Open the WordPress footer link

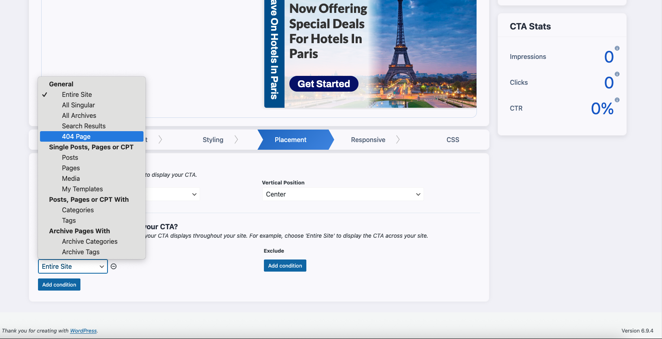tap(83, 331)
